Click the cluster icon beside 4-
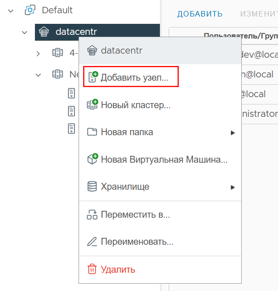The height and width of the screenshot is (291, 278). click(x=57, y=53)
